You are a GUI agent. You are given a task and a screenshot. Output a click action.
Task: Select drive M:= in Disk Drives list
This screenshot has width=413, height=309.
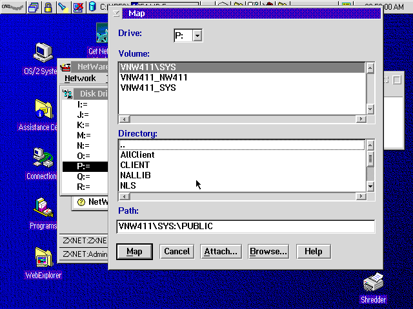[x=85, y=135]
